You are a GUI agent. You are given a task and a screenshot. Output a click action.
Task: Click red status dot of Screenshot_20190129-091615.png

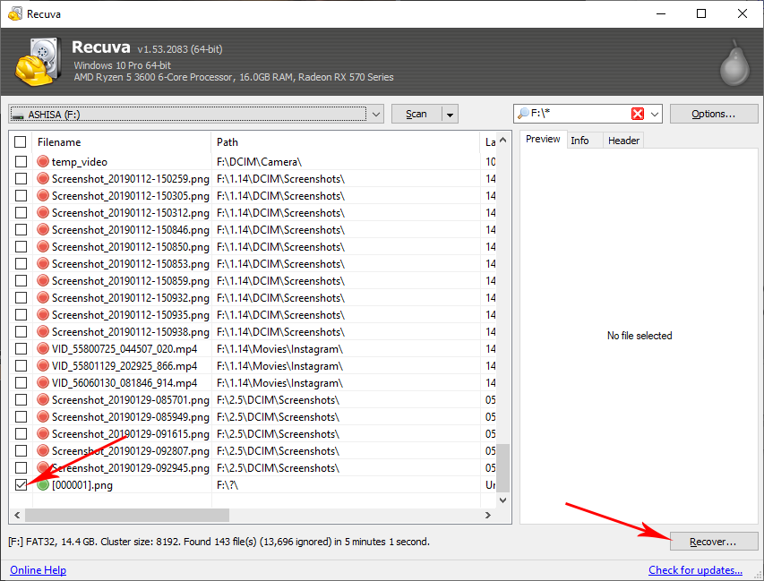(x=43, y=434)
